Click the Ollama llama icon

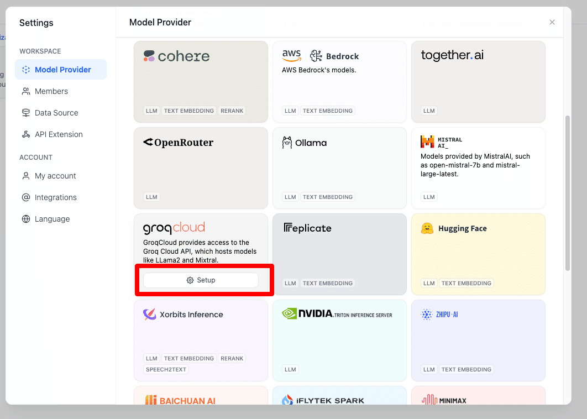[x=287, y=143]
